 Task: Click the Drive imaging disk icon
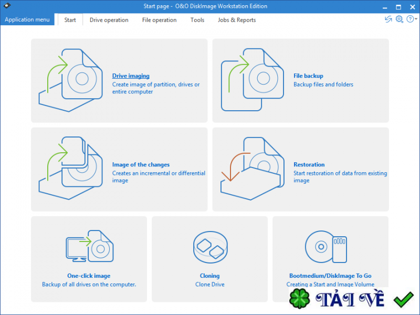[70, 80]
